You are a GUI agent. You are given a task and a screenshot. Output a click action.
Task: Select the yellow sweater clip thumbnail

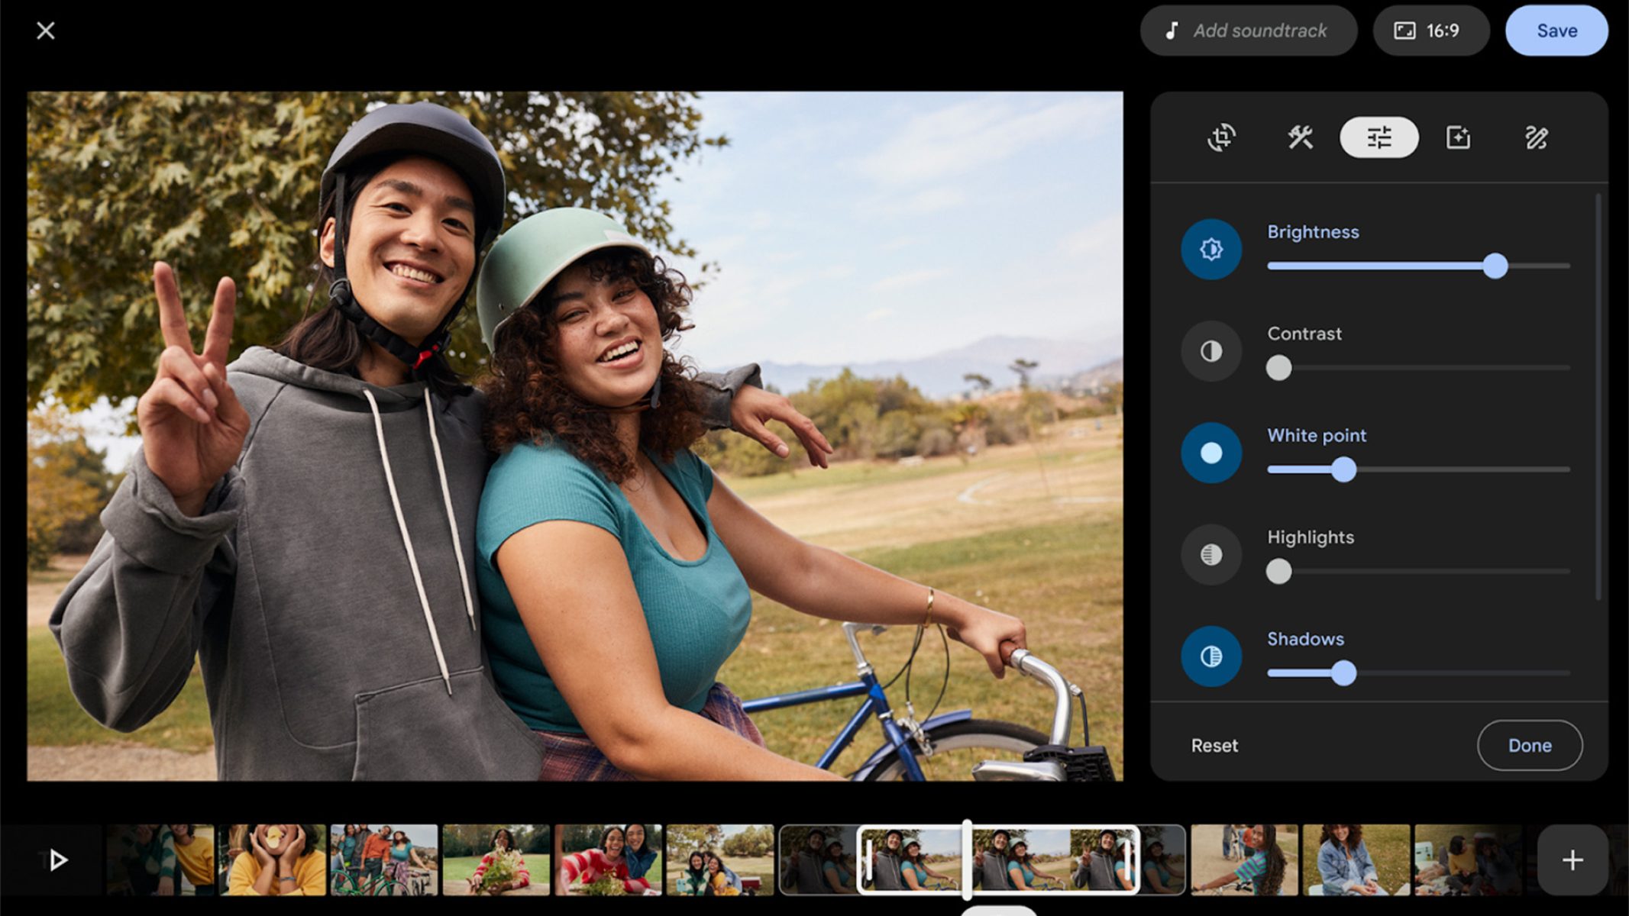[272, 860]
